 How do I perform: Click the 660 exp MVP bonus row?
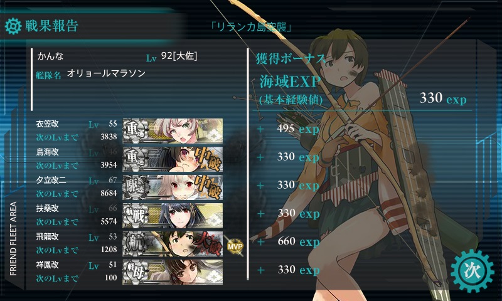click(288, 241)
